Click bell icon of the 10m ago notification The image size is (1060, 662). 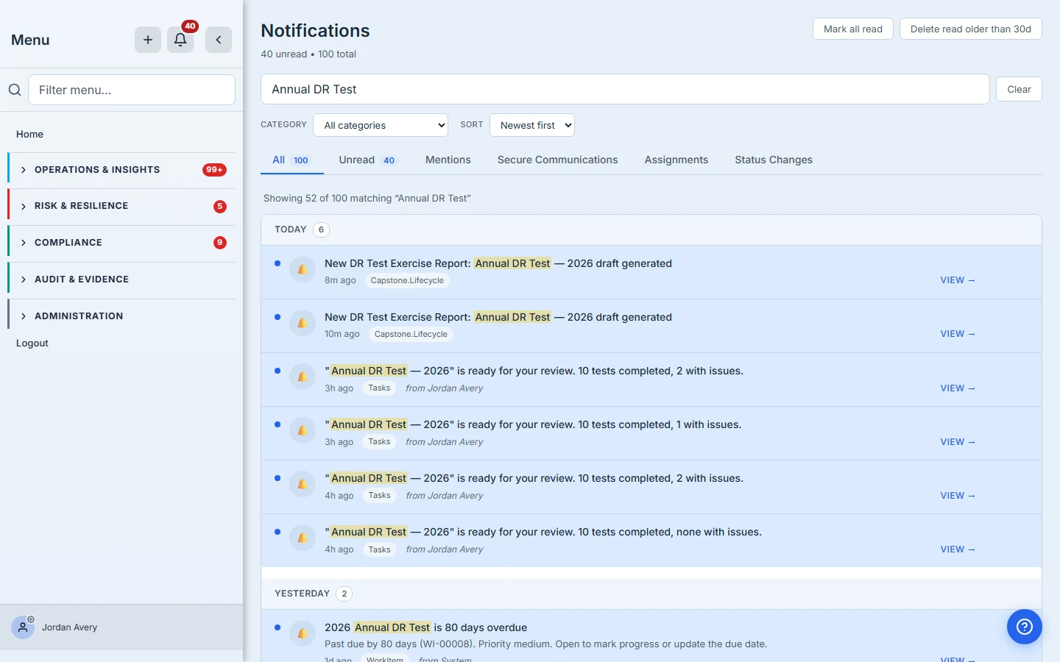click(x=303, y=323)
